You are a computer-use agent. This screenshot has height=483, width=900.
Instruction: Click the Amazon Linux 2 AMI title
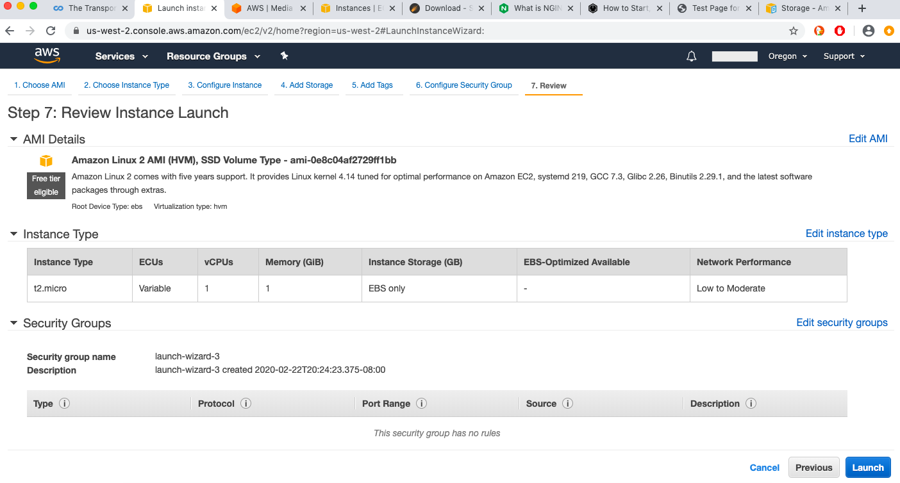234,160
